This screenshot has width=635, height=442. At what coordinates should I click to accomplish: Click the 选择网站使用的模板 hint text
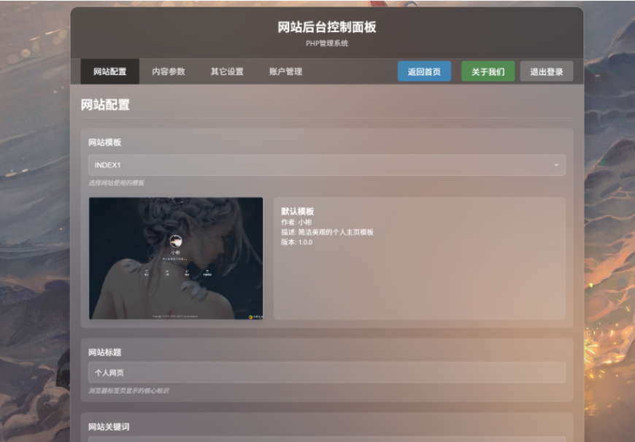point(116,183)
